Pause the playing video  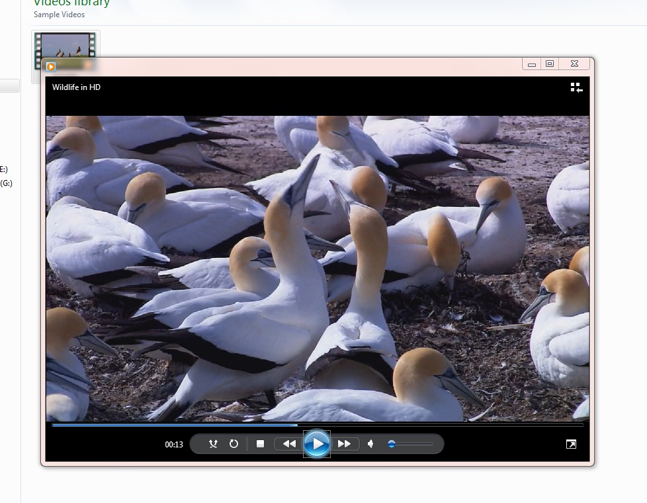click(x=318, y=444)
